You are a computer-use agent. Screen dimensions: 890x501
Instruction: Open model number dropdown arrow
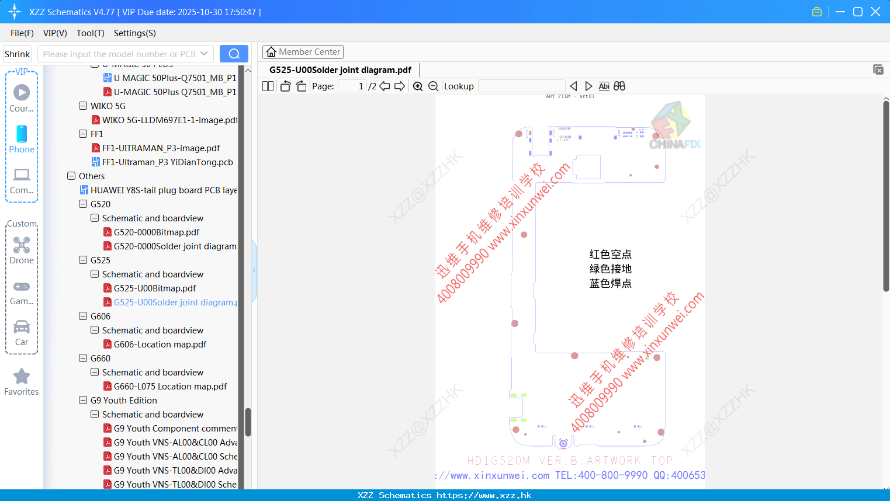pos(204,54)
